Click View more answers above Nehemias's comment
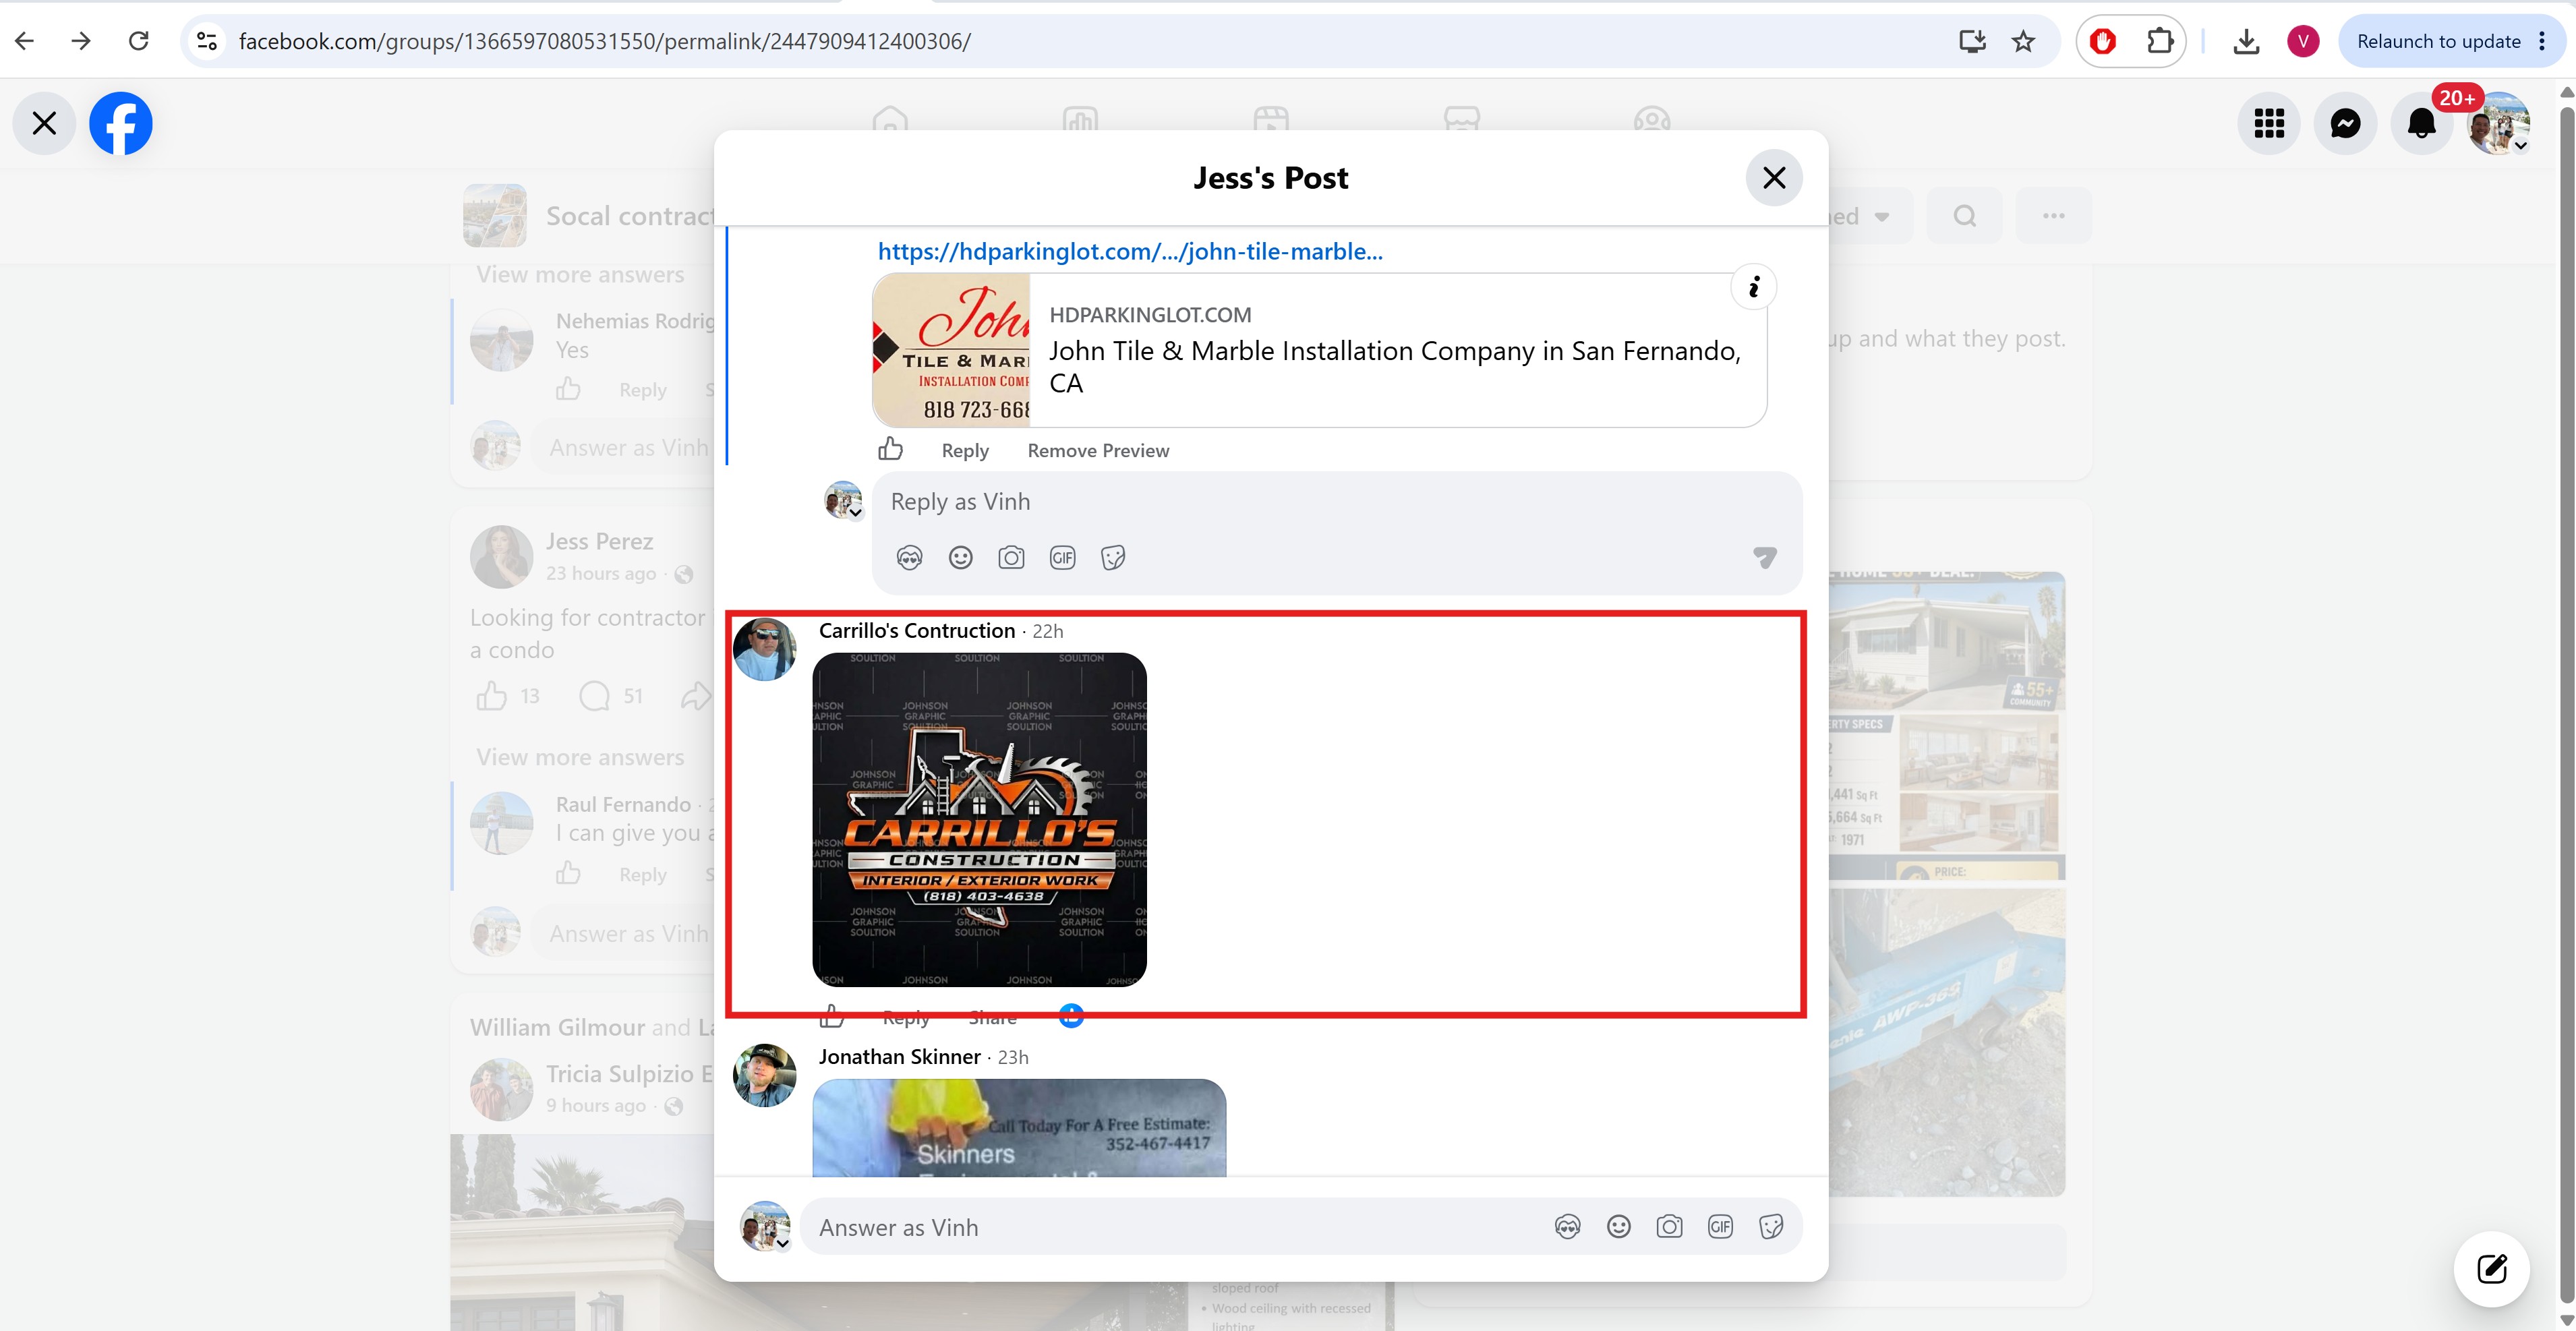The height and width of the screenshot is (1331, 2576). (580, 275)
